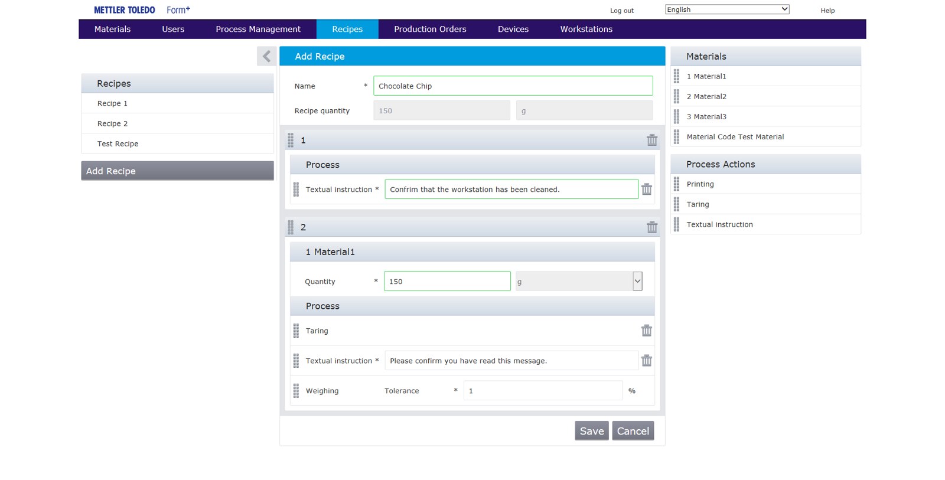Grab the Textual instruction handle in Process Actions
The image size is (945, 480).
click(x=676, y=224)
